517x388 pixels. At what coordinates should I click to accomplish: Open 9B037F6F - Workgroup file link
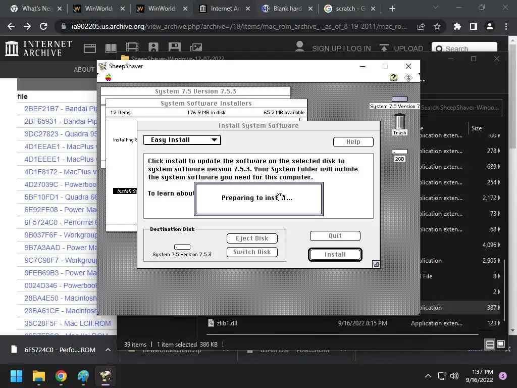tap(61, 235)
